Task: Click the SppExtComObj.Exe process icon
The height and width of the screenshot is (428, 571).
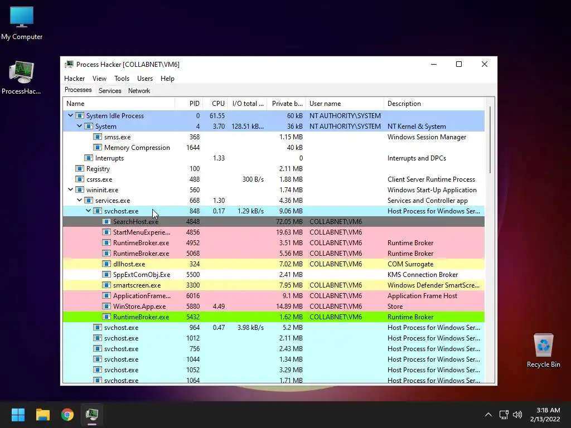Action: click(x=107, y=274)
